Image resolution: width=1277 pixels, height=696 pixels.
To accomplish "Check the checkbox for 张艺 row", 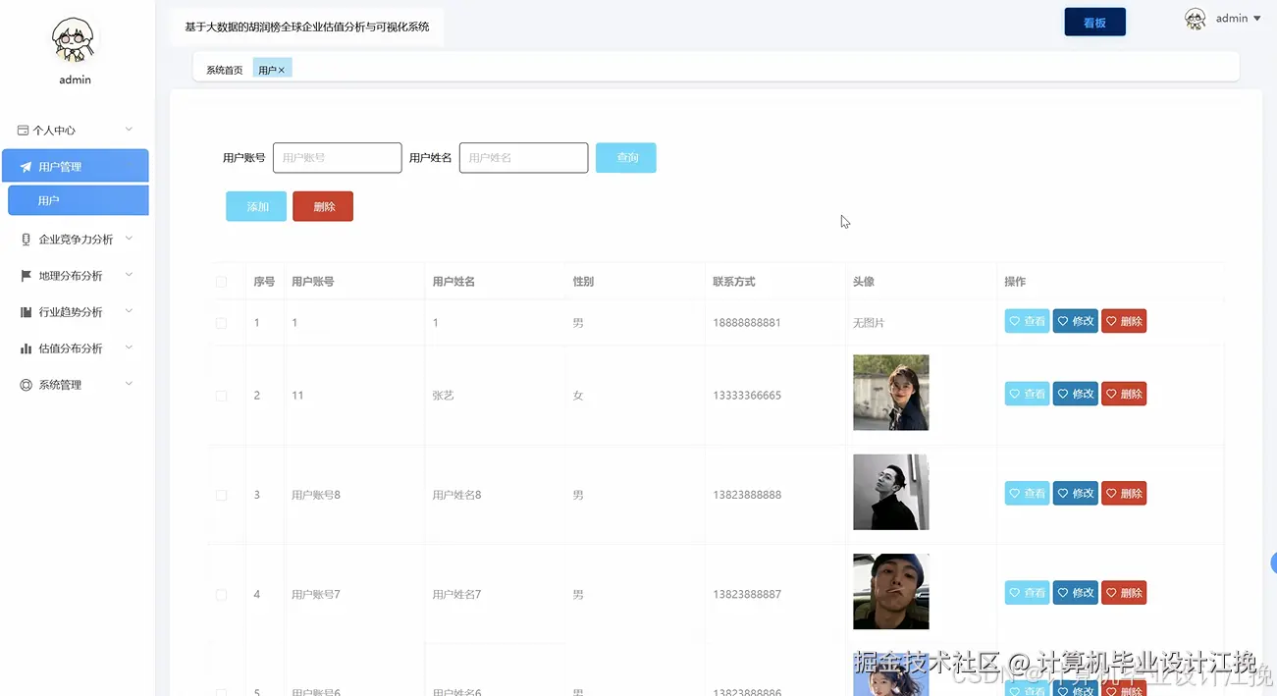I will [x=221, y=396].
